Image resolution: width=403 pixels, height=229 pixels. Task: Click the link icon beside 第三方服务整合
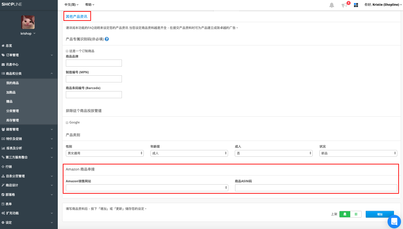pos(3,157)
